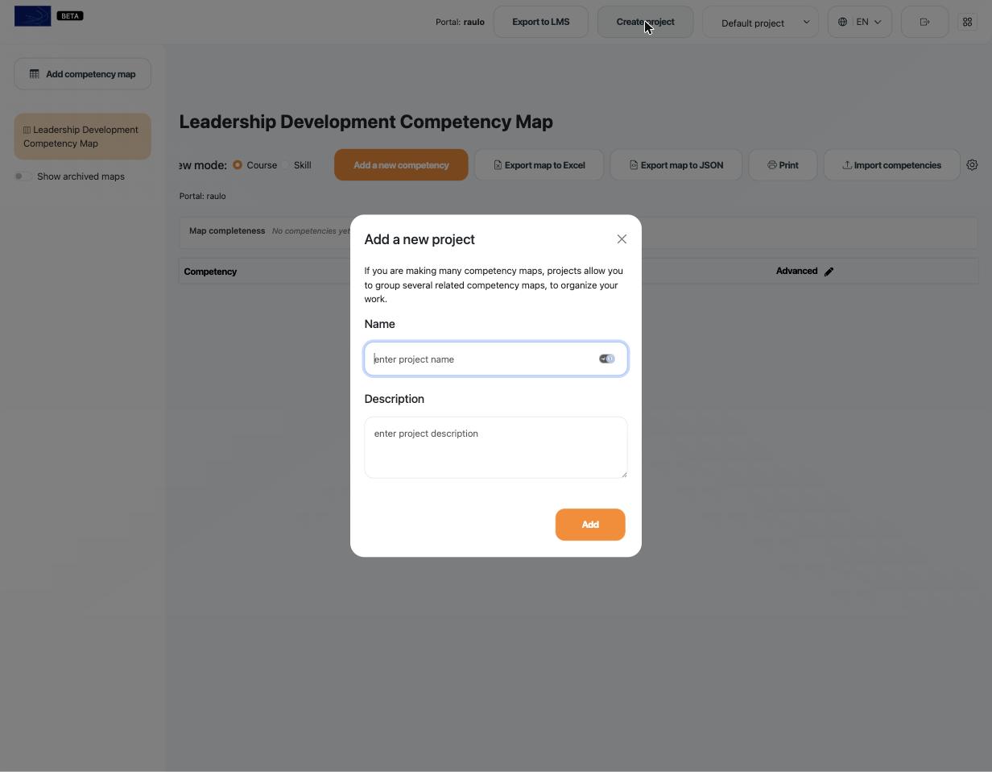Click the Print button
This screenshot has height=772, width=992.
tap(783, 165)
